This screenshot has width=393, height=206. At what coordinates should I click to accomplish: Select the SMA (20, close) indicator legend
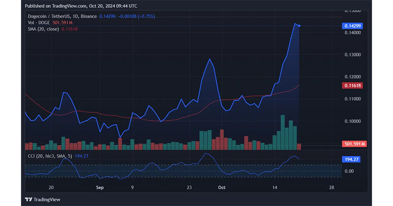tap(43, 29)
